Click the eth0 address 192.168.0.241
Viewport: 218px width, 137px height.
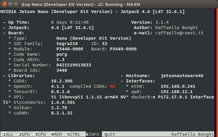click(178, 86)
